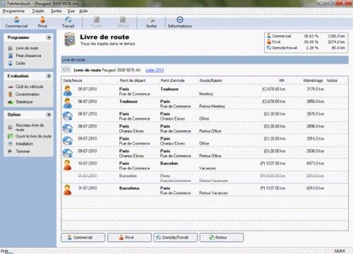Click the Date/heure column header
The width and height of the screenshot is (353, 254).
[x=73, y=80]
